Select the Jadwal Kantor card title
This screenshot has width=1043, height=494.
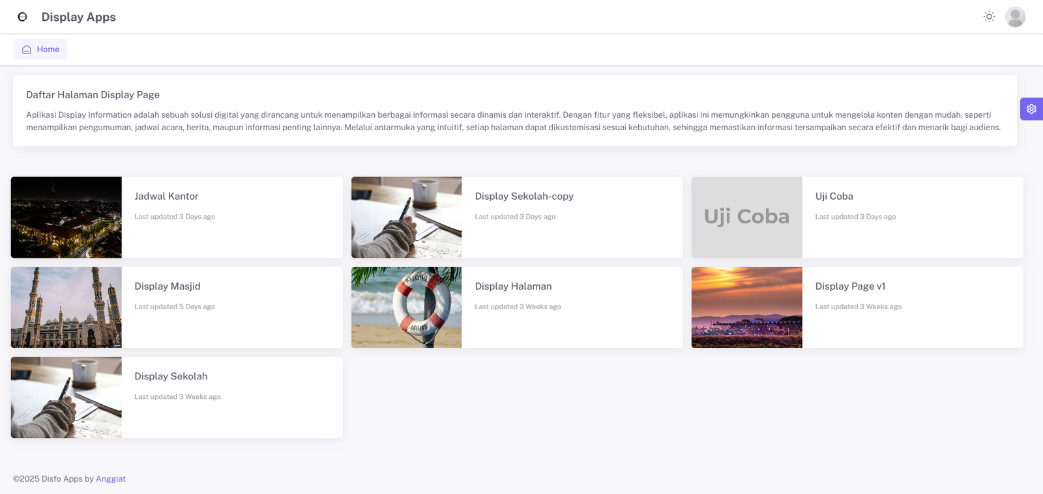[166, 197]
